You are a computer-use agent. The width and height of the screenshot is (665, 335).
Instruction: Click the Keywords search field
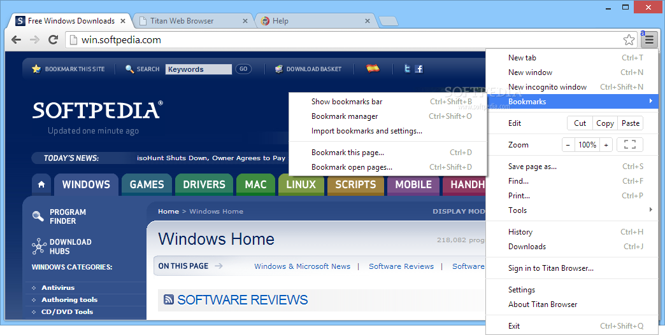click(199, 69)
